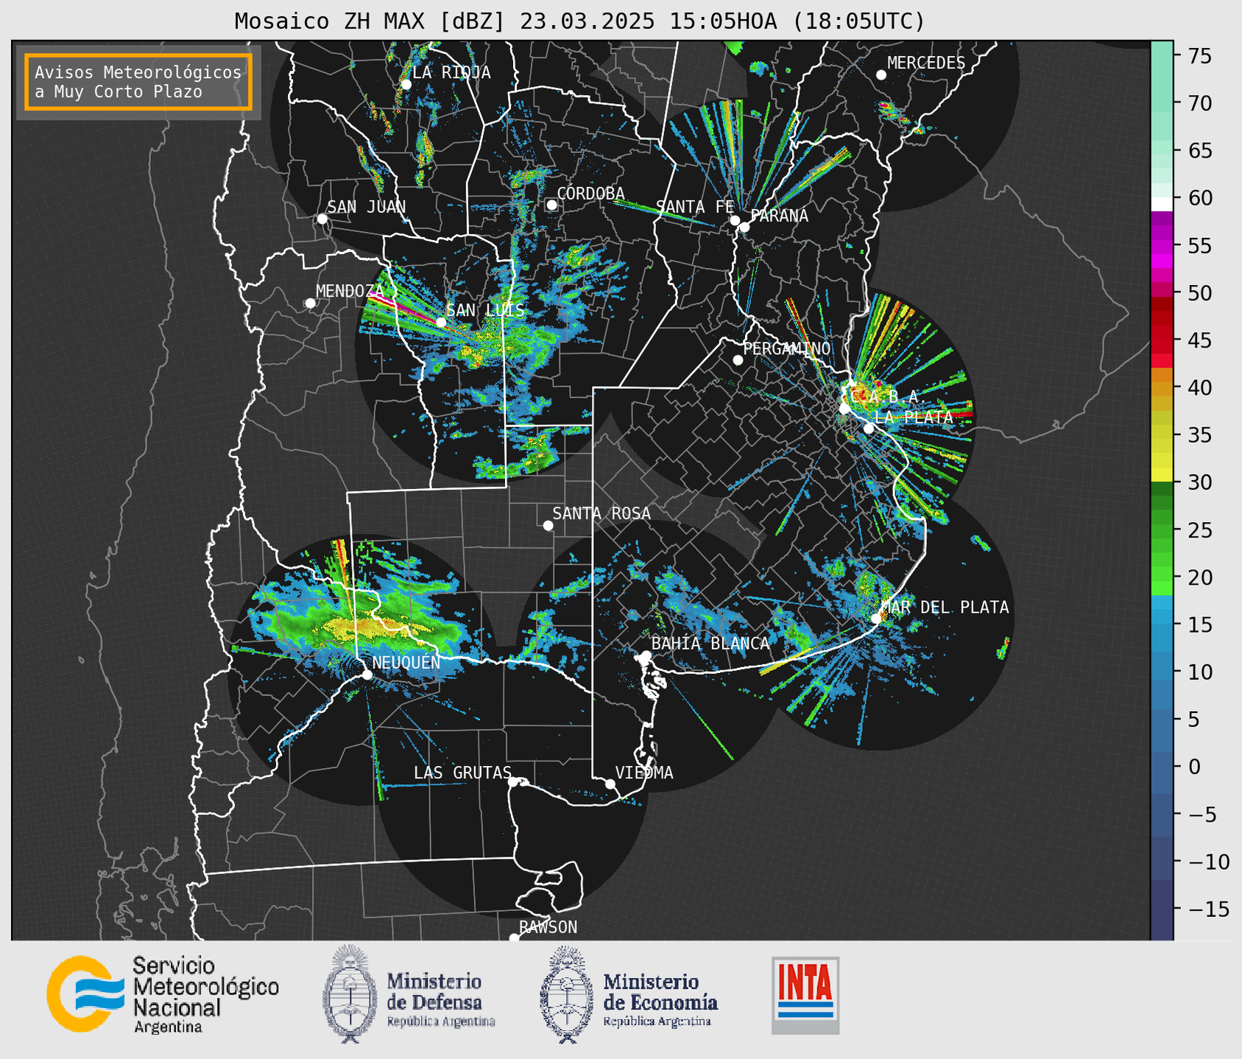This screenshot has width=1242, height=1059.
Task: Click the 30 tick on the dBZ colorbar
Action: [1199, 482]
